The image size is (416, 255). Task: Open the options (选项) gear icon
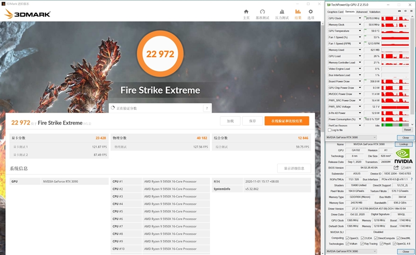(310, 11)
